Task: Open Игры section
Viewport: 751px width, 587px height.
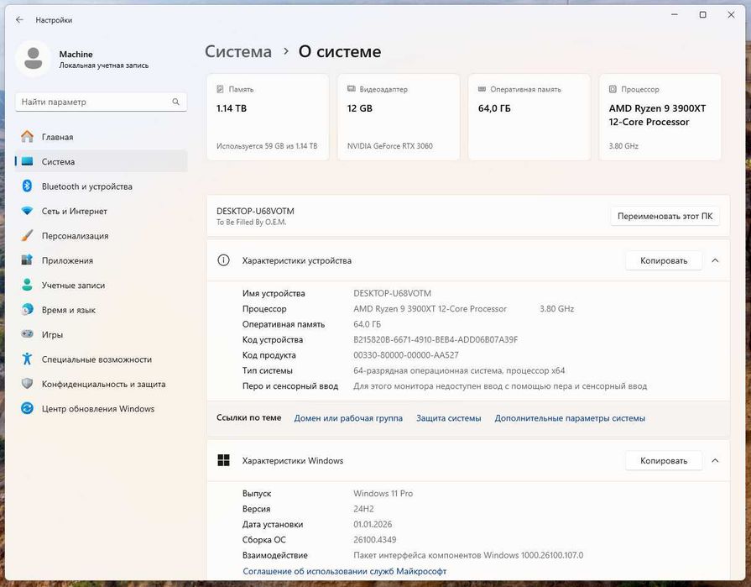Action: 101,334
